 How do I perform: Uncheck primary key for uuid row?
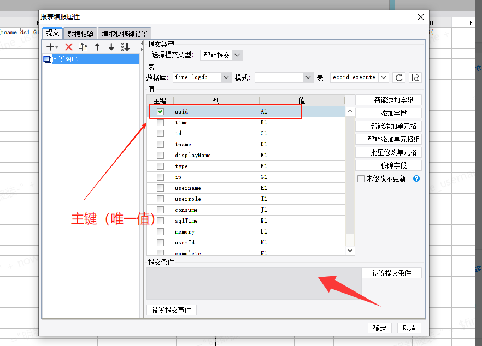(160, 111)
